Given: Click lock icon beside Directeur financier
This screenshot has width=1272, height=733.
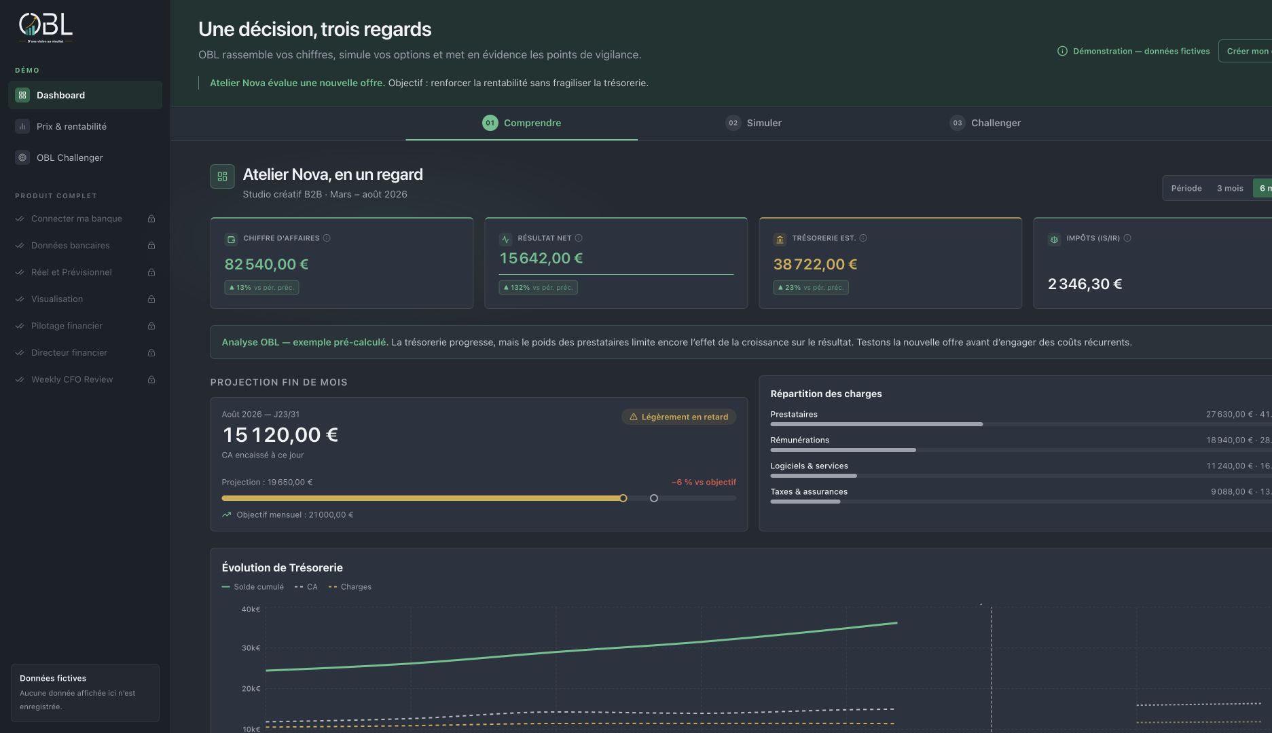Looking at the screenshot, I should click(x=151, y=353).
